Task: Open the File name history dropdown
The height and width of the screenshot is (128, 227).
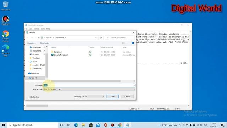Action: click(134, 85)
